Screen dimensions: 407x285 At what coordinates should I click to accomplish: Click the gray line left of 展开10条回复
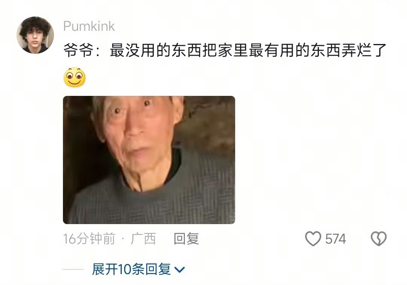pyautogui.click(x=73, y=270)
